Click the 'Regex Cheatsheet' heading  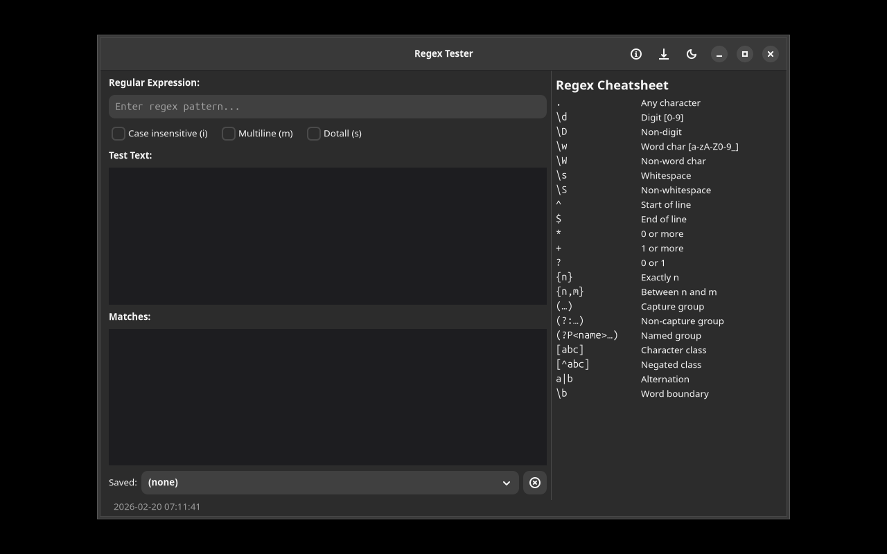[612, 85]
